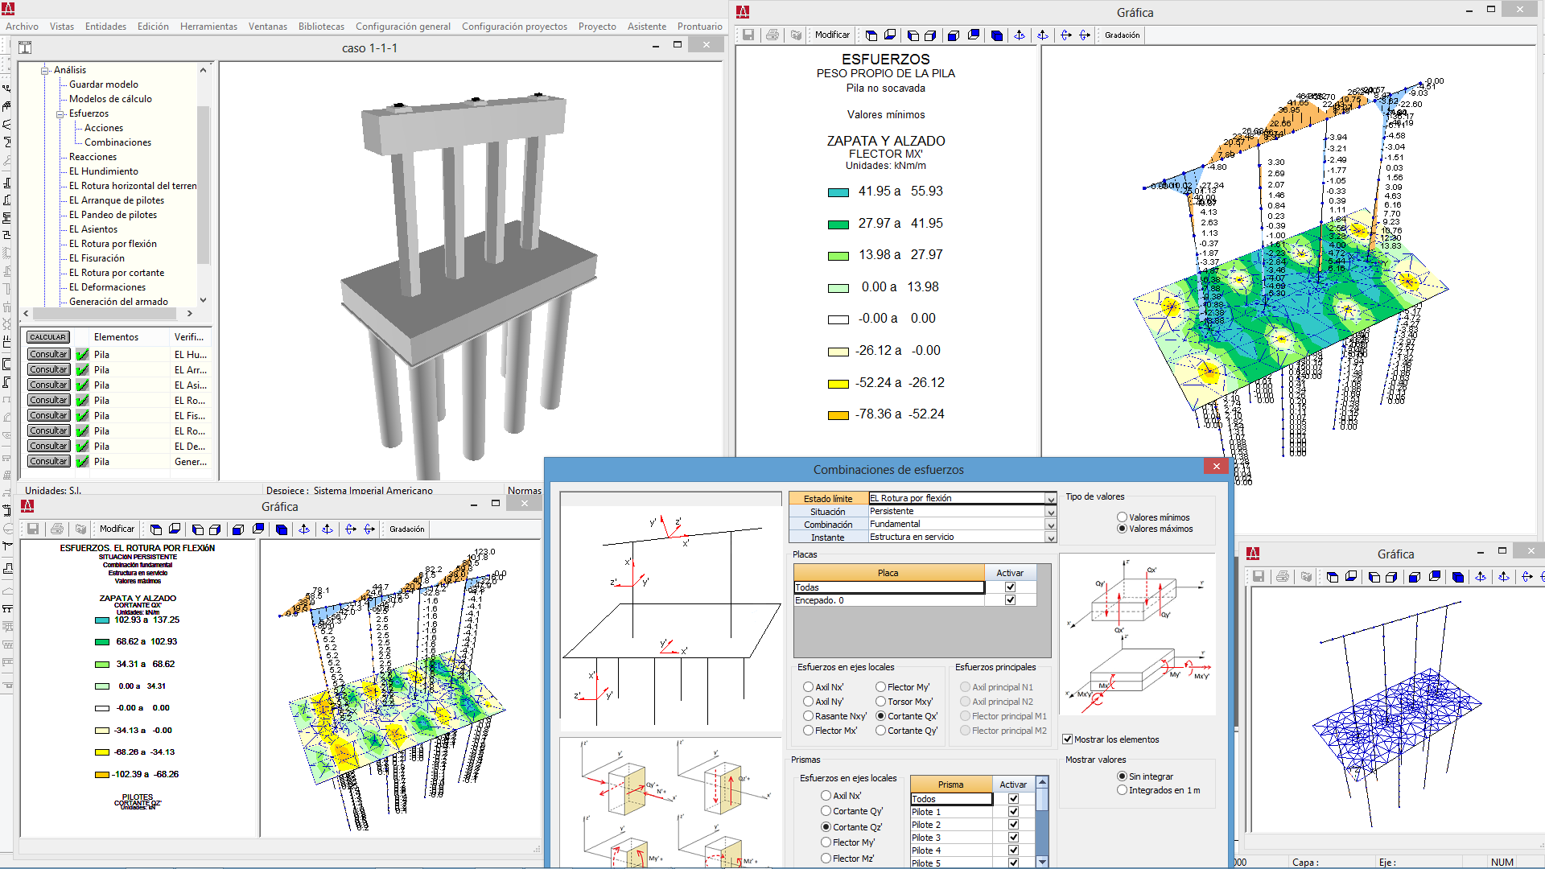Select EL Fisuración in the analysis tree
This screenshot has width=1545, height=869.
pos(97,258)
